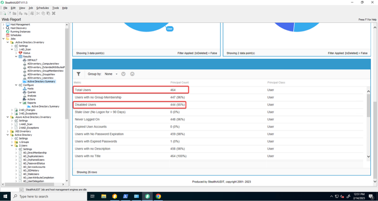The image size is (378, 201).
Task: Click the collapse-all up arrow circle button
Action: point(132,74)
